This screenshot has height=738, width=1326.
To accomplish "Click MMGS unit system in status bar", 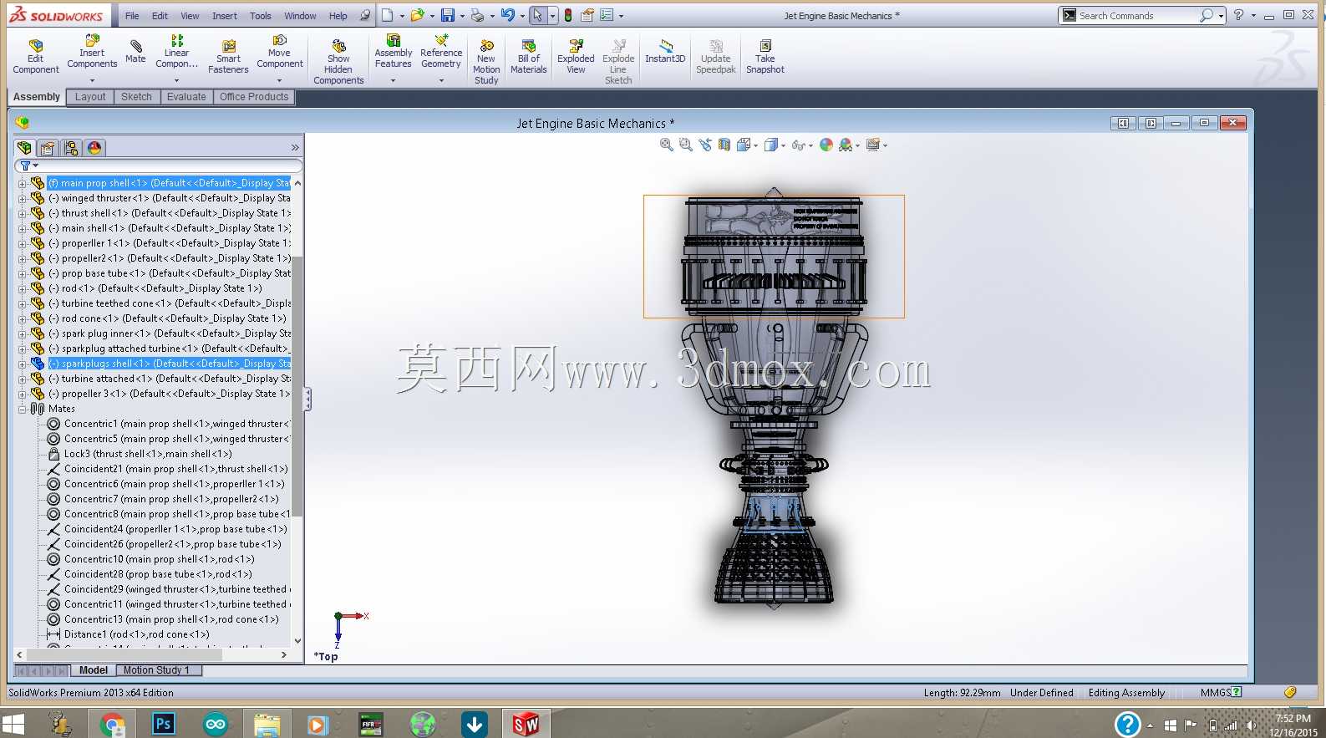I will (x=1215, y=692).
